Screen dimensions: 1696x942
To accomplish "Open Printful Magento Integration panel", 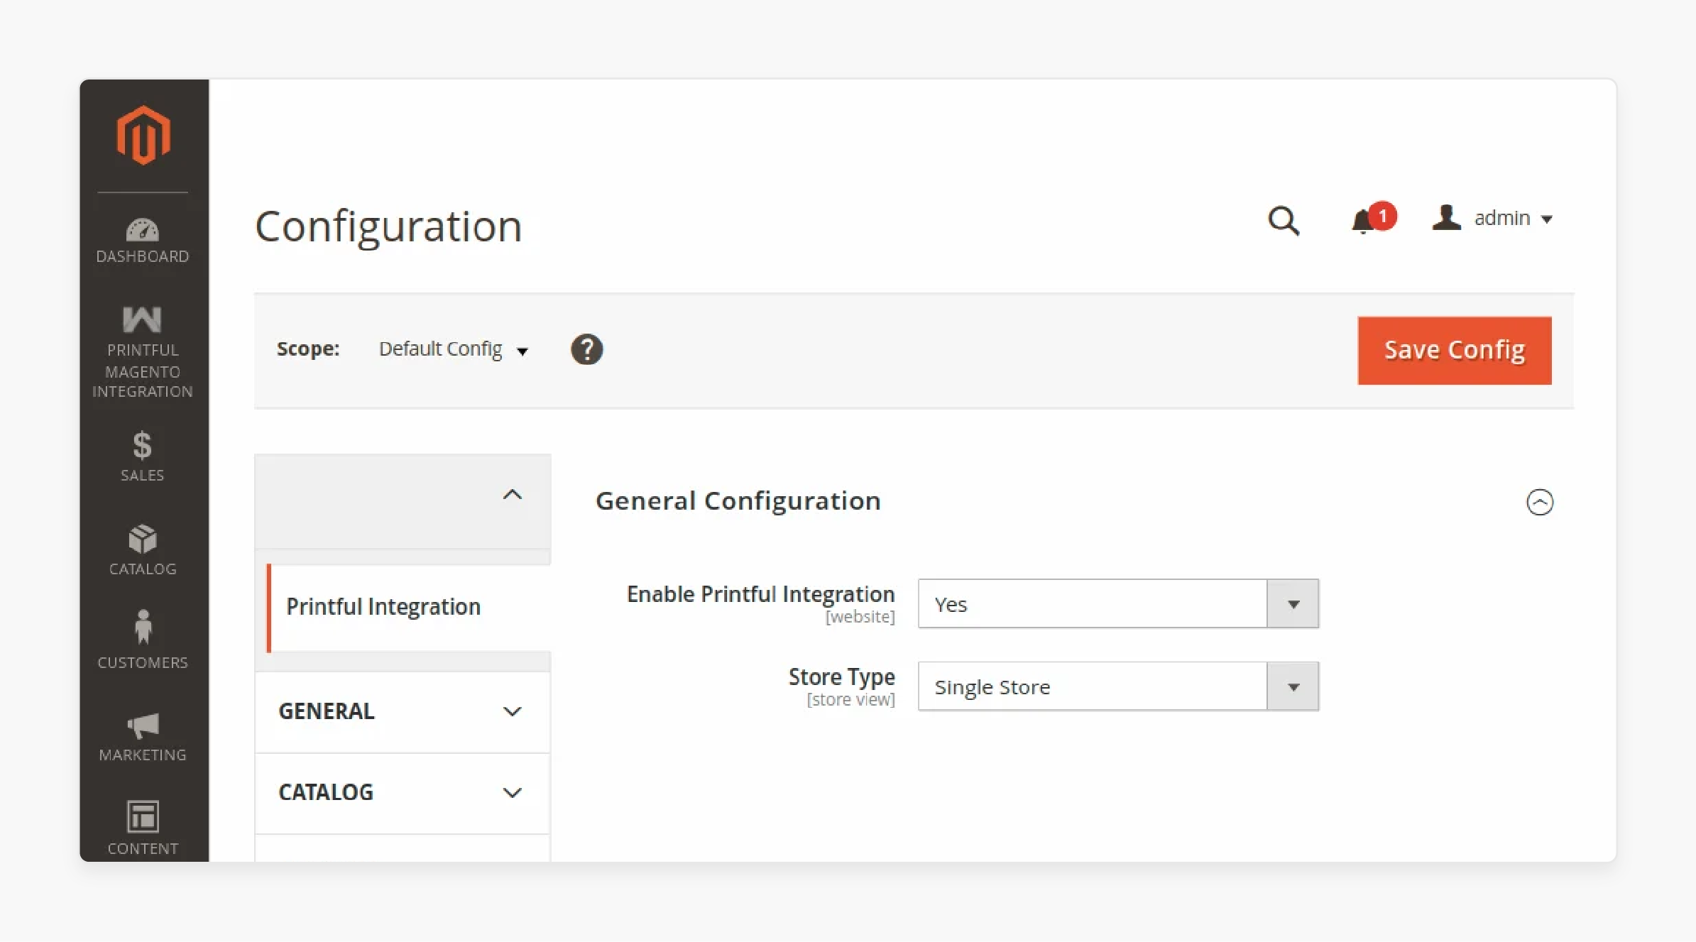I will [141, 348].
